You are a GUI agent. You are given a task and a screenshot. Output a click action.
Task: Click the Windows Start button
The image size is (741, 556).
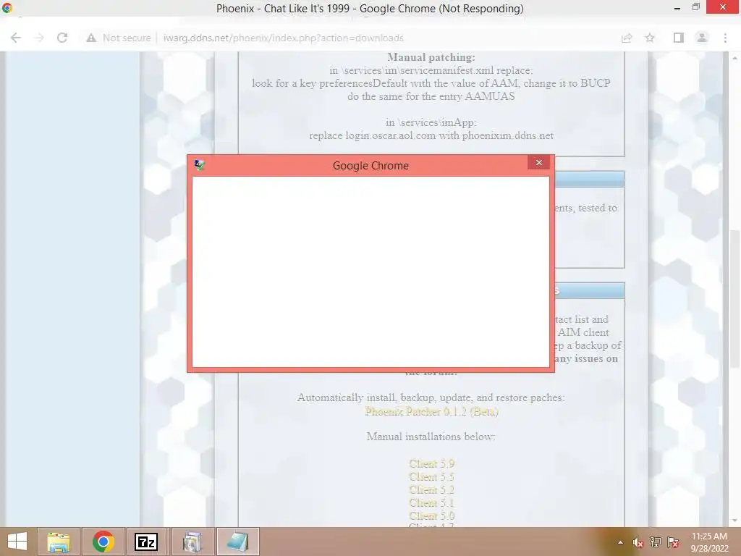pos(17,542)
